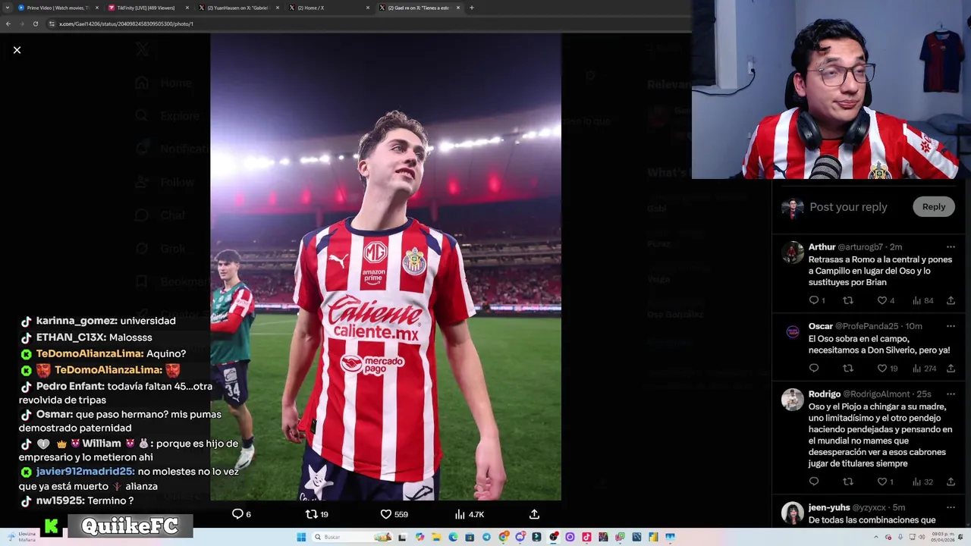Go back in the browser

[x=8, y=24]
